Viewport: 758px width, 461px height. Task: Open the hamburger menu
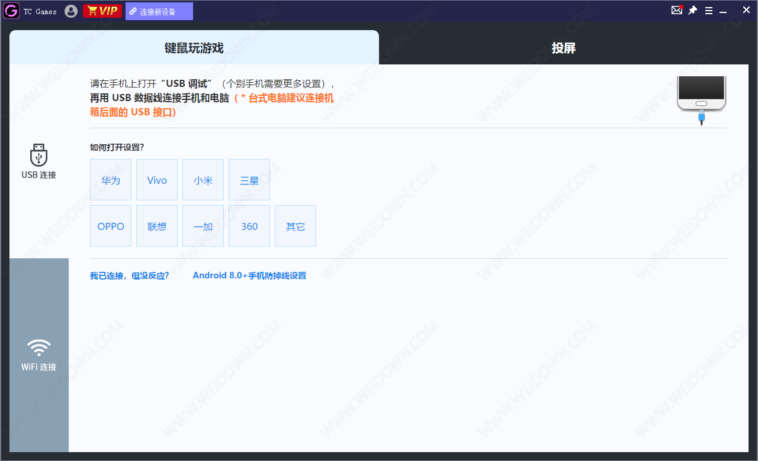click(x=709, y=11)
